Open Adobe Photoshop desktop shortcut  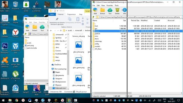tap(5, 48)
